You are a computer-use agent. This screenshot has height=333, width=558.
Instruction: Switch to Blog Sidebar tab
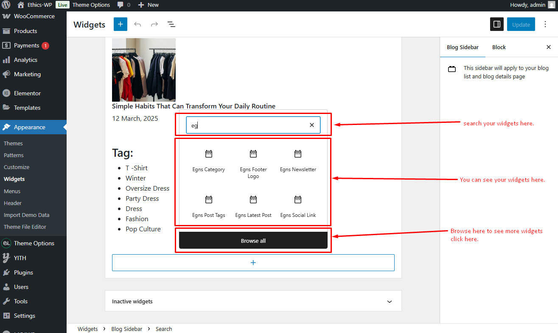pyautogui.click(x=463, y=47)
